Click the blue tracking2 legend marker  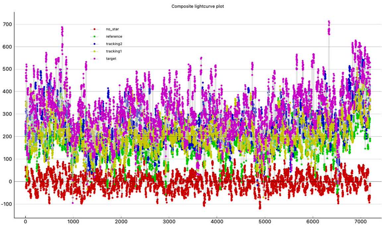pos(95,44)
